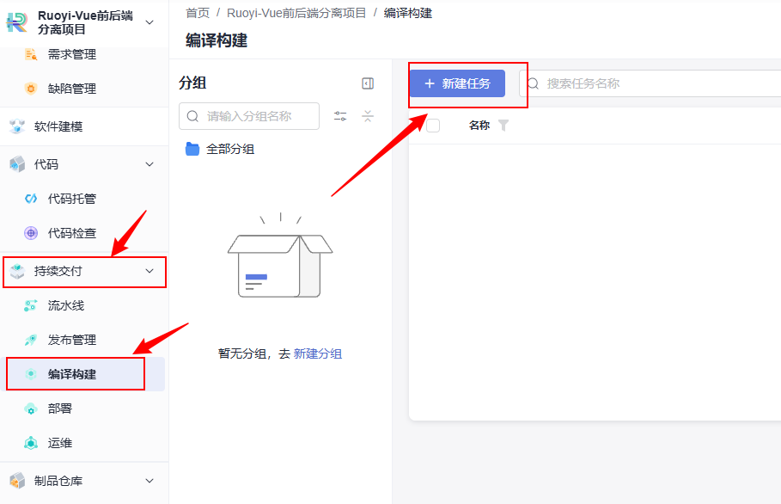This screenshot has width=781, height=504.
Task: Open group filter settings sliders icon
Action: [340, 116]
